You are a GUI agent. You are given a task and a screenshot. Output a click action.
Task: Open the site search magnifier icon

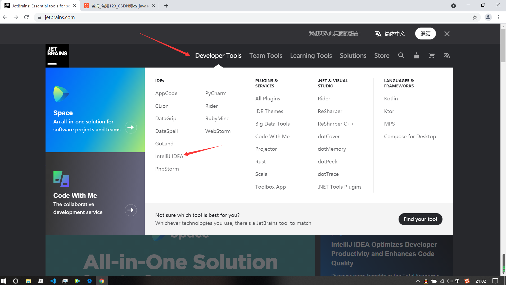pos(401,55)
